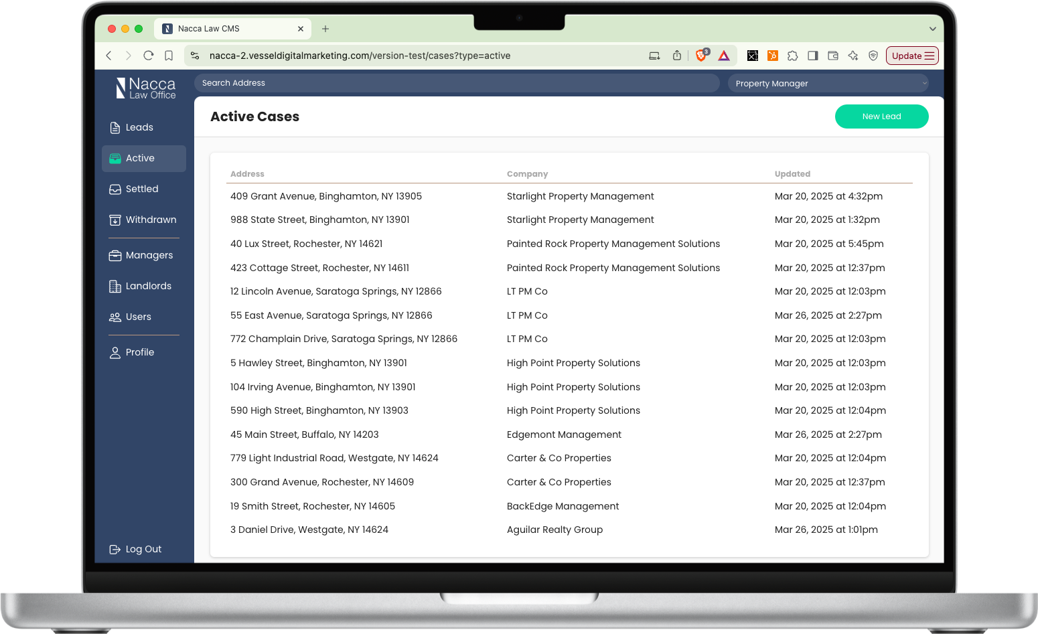1038x634 pixels.
Task: Open the Property Manager dropdown
Action: [x=830, y=83]
